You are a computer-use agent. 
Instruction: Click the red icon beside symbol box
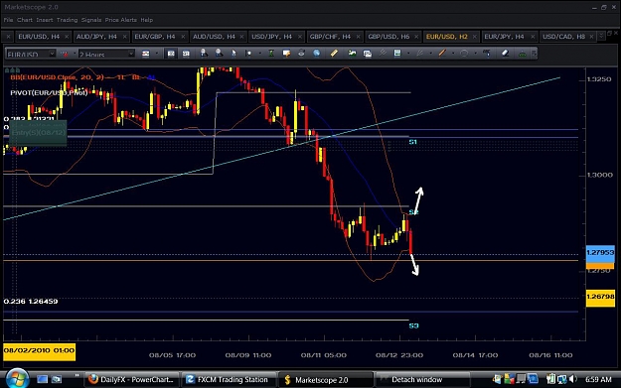65,54
